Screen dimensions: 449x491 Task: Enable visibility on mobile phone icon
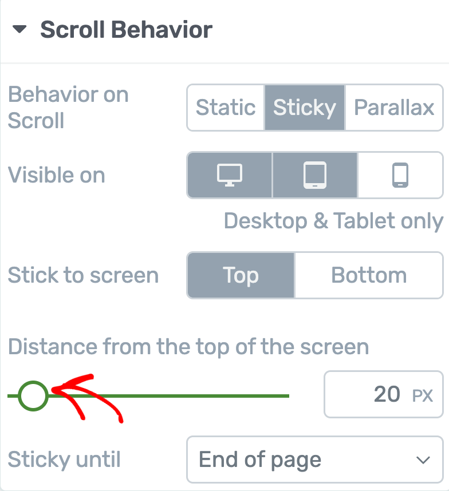click(x=400, y=175)
